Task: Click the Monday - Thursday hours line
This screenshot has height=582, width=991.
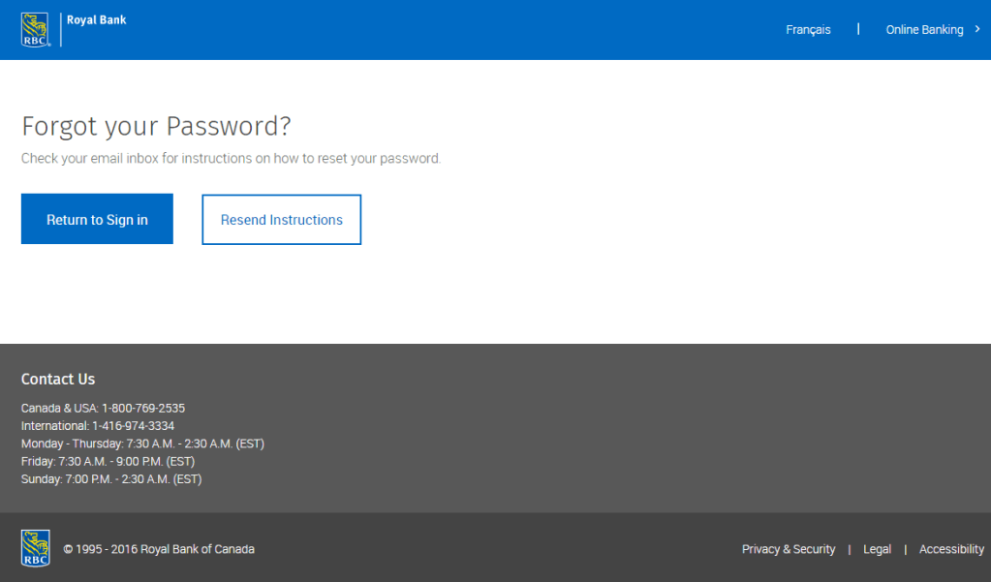Action: click(142, 444)
